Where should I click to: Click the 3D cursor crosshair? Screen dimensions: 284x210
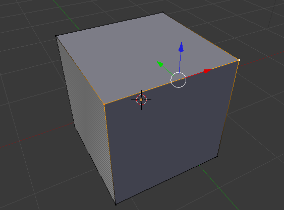click(x=141, y=99)
